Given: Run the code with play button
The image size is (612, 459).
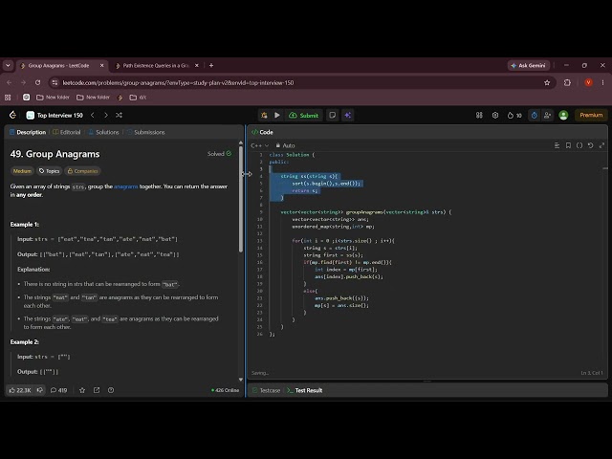Looking at the screenshot, I should pos(277,115).
